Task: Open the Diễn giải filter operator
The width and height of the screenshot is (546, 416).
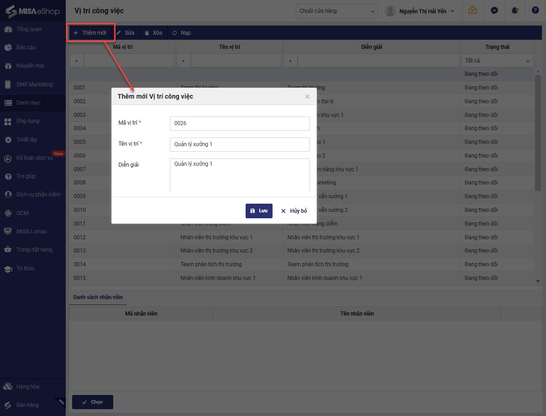Action: coord(290,61)
